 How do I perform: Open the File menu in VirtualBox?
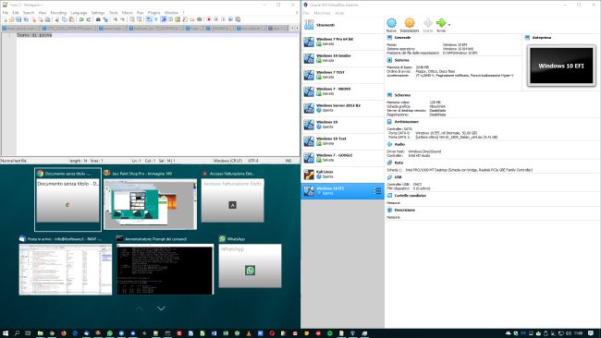tap(306, 13)
